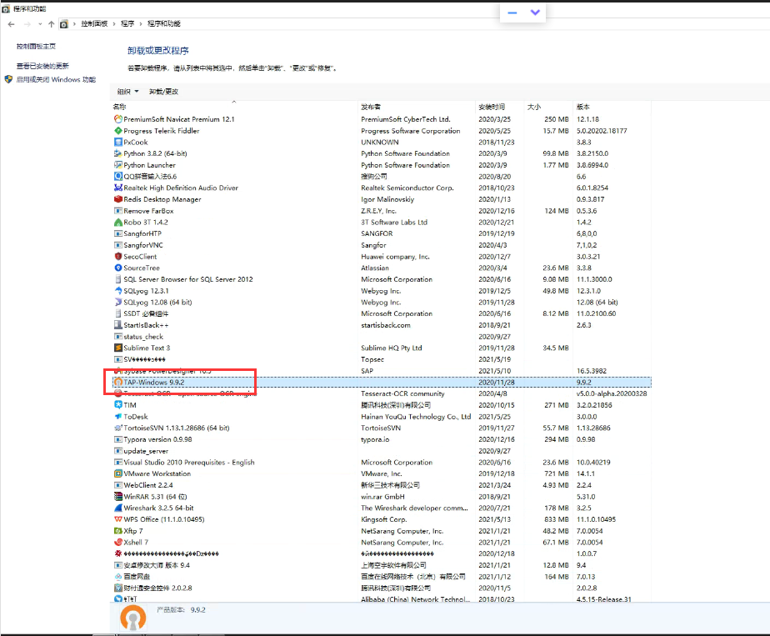Viewport: 770px width, 636px height.
Task: Select the WPS Office icon
Action: (117, 519)
